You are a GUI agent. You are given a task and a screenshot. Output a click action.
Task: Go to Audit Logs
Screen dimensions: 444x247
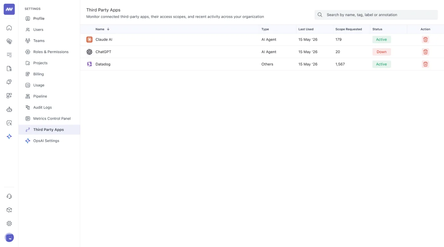[x=49, y=107]
